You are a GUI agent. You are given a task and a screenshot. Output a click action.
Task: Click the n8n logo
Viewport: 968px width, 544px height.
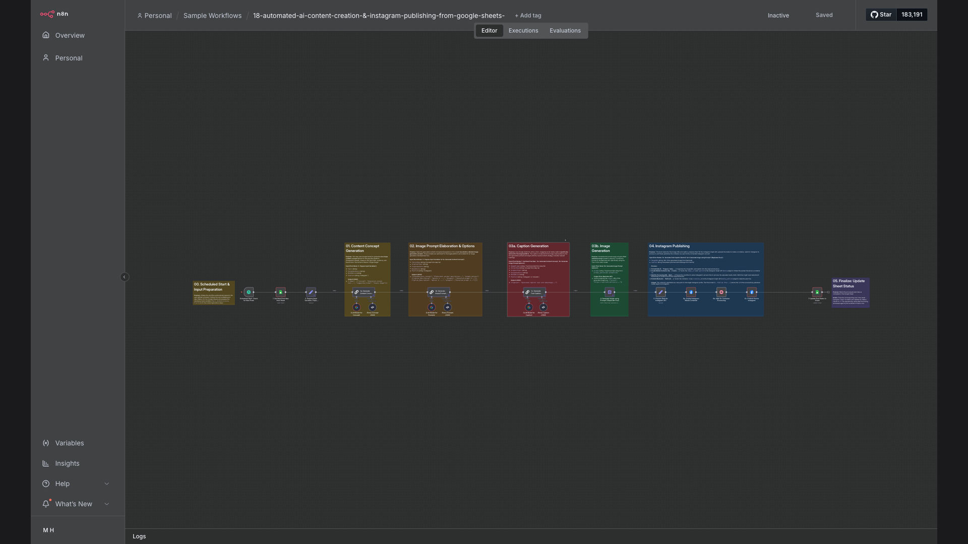tap(54, 14)
